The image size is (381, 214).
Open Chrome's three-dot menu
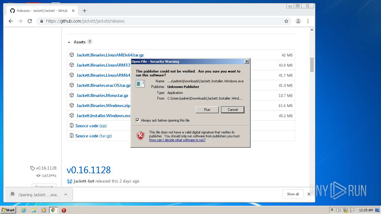[308, 21]
